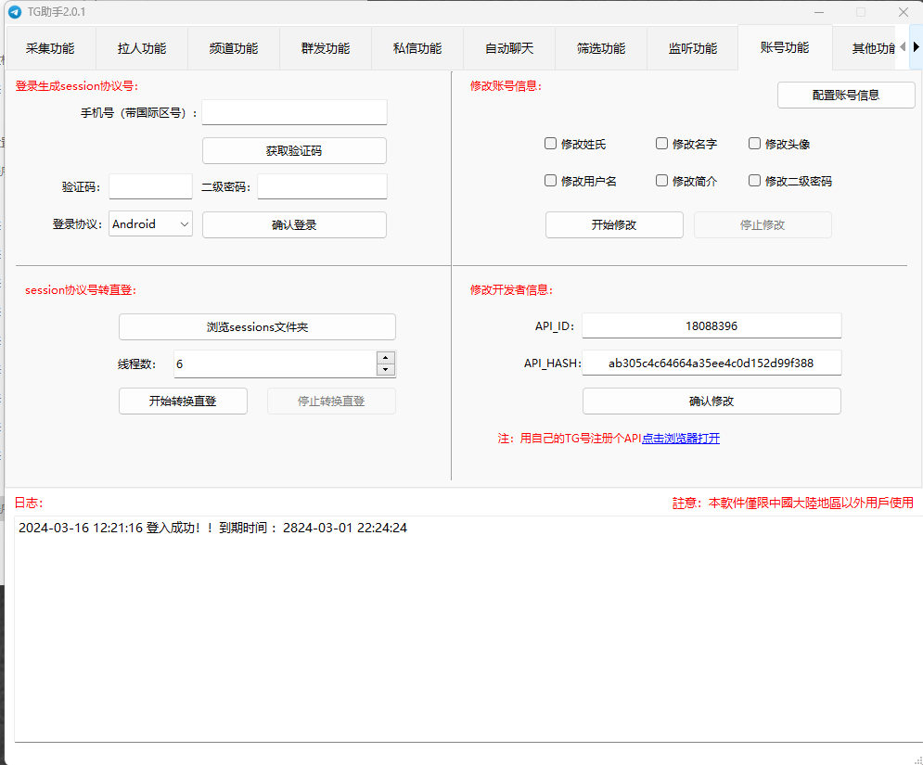This screenshot has width=923, height=765.
Task: Tick the 修改二级密码 checkbox
Action: tap(755, 181)
